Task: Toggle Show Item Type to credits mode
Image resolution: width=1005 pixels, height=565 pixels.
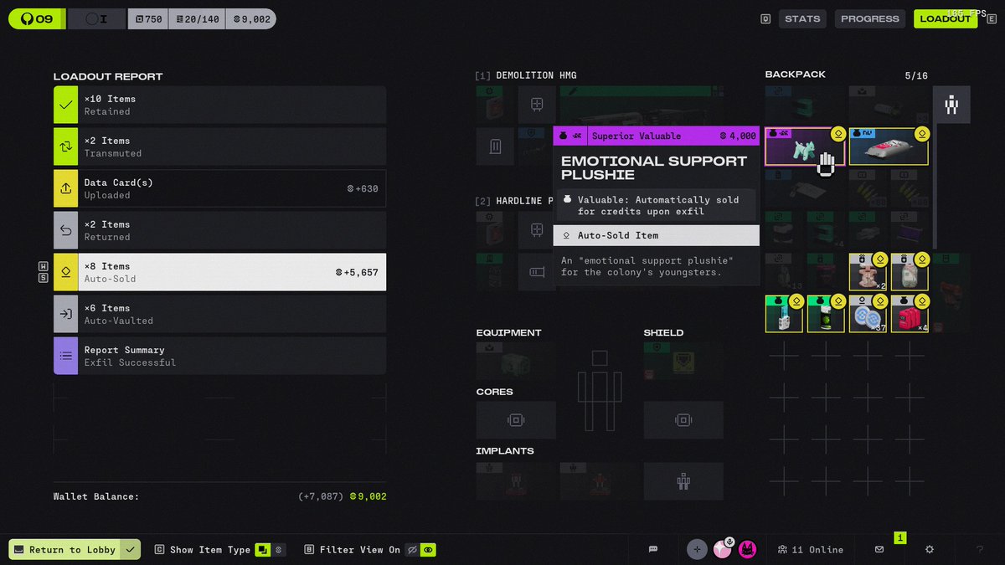Action: (x=279, y=550)
